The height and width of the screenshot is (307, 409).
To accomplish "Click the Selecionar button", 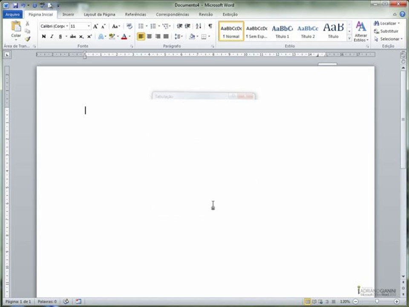I will coord(388,39).
